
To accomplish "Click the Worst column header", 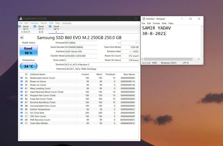I will pyautogui.click(x=99, y=74).
